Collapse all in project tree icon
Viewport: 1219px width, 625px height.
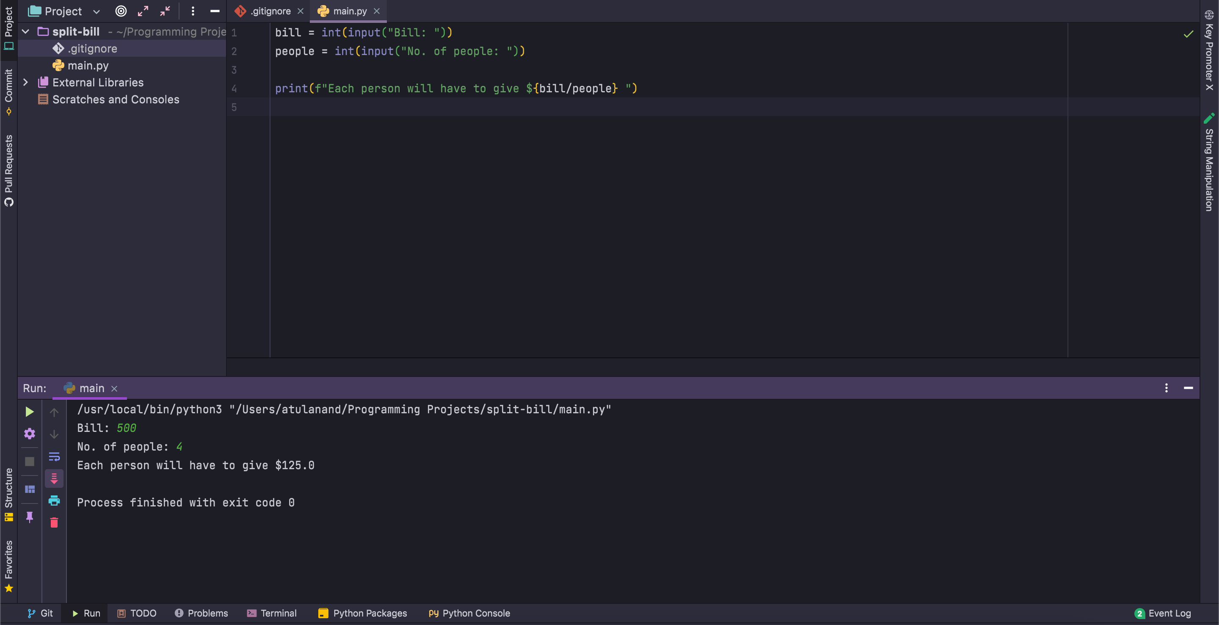click(165, 11)
